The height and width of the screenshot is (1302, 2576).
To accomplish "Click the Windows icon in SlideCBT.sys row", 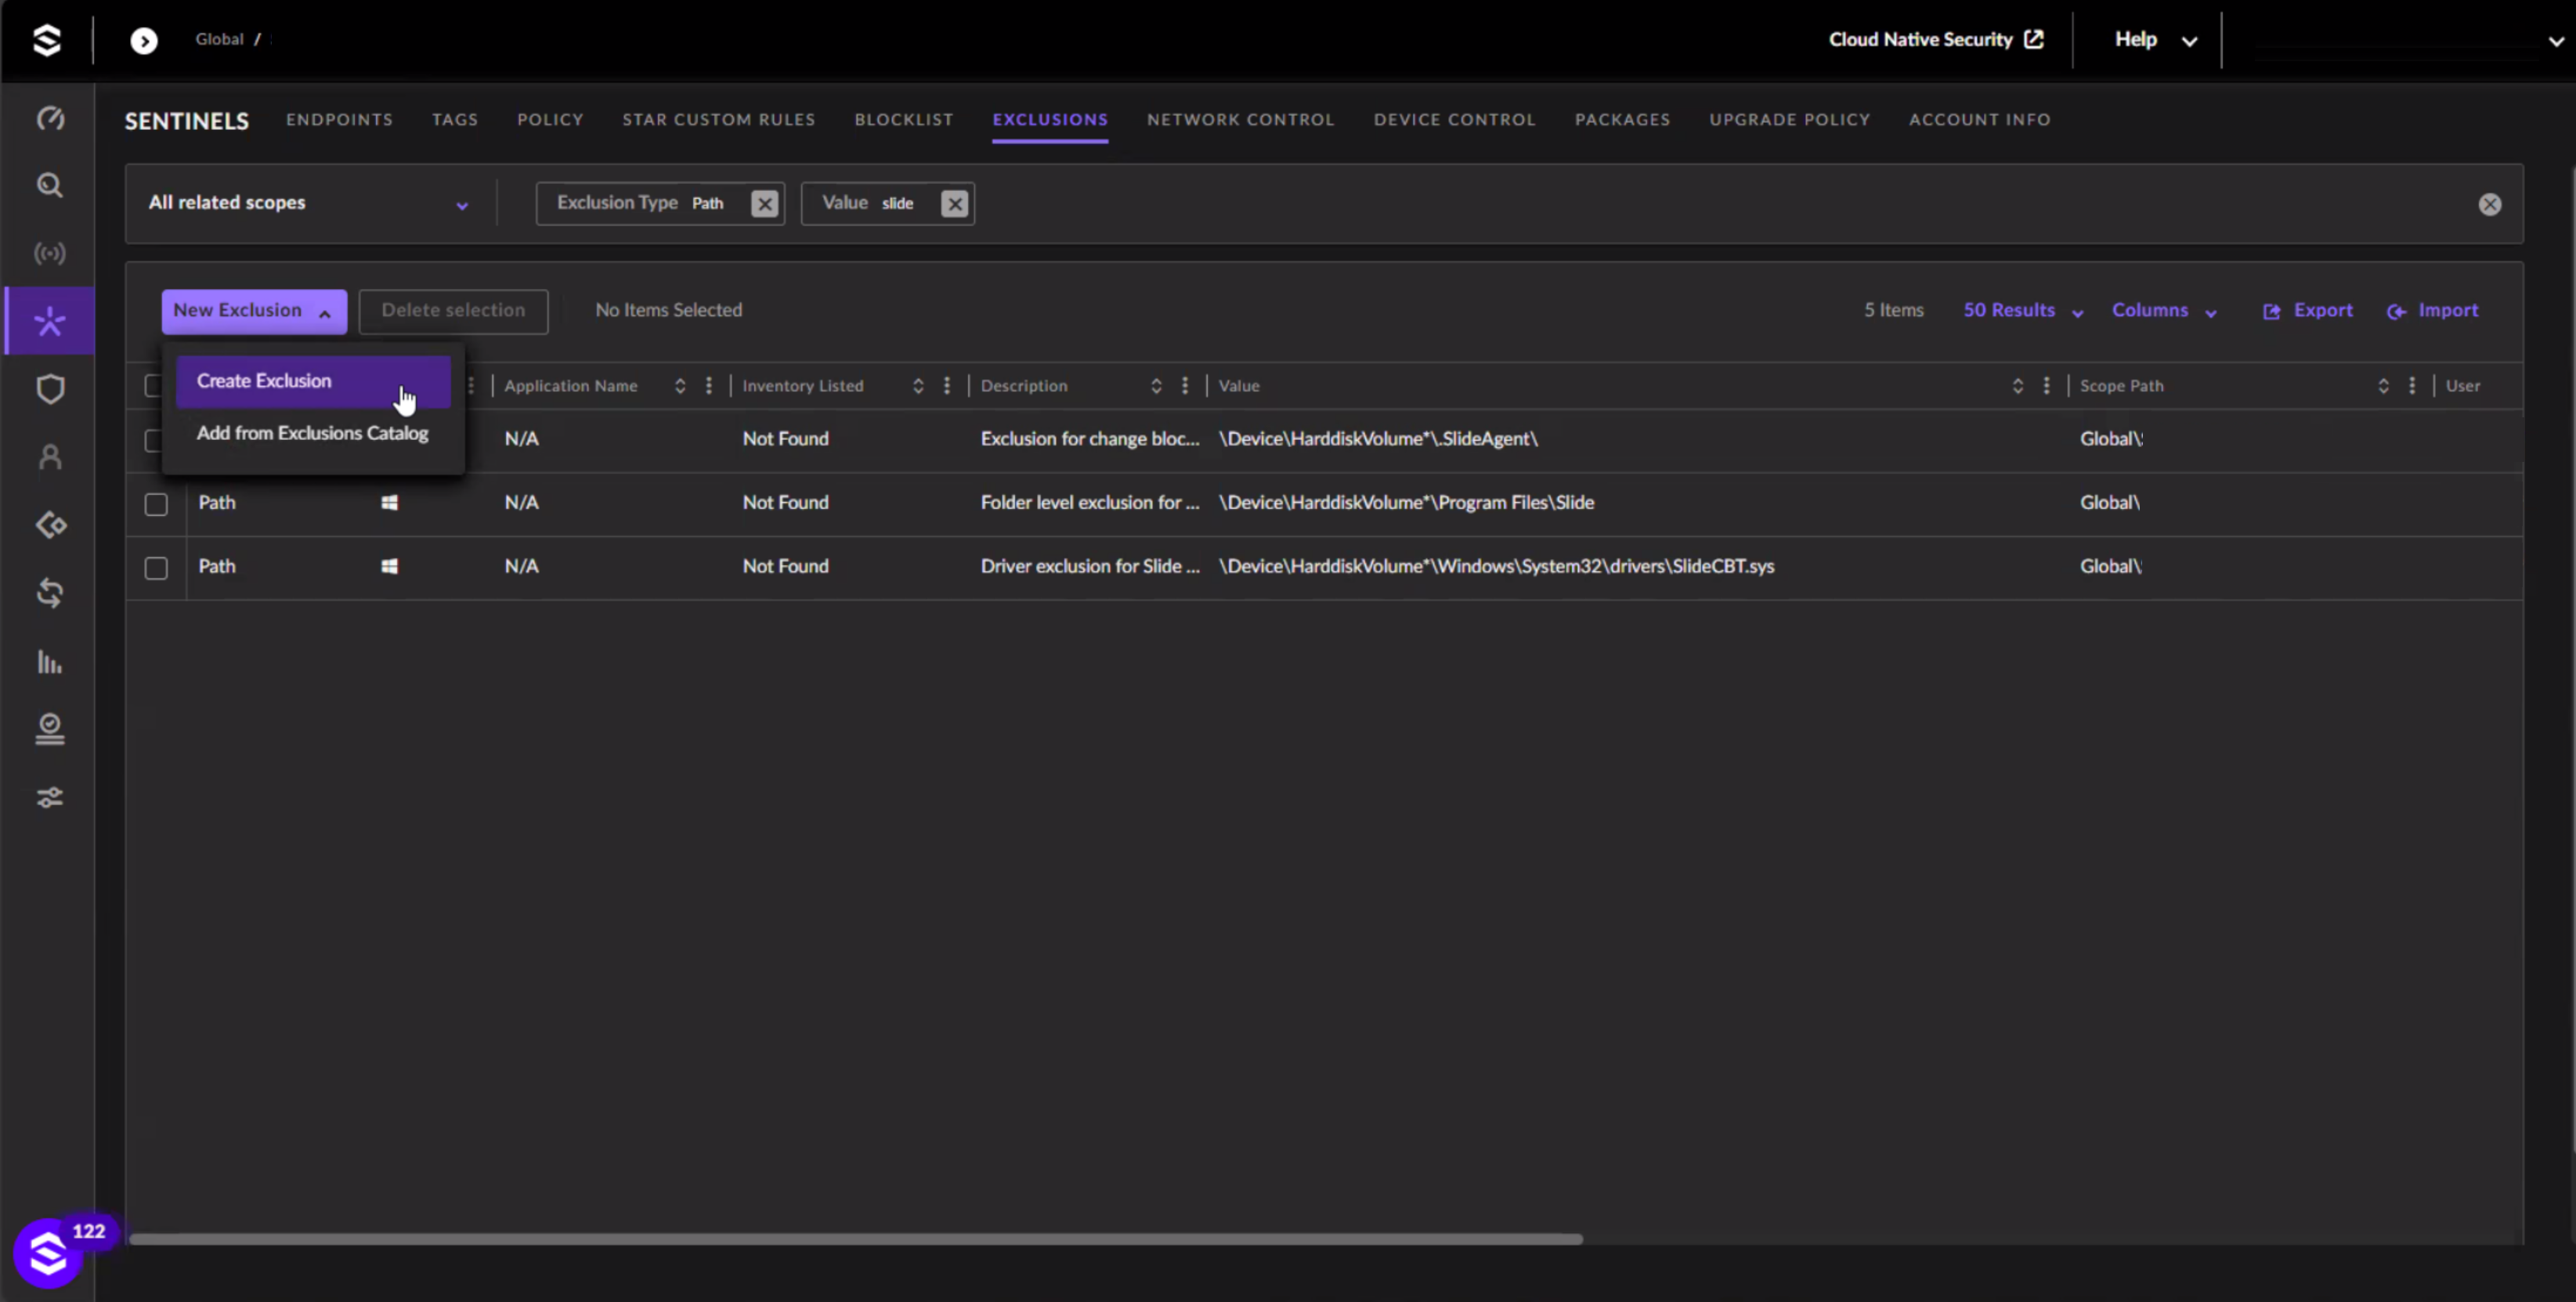I will coord(390,566).
